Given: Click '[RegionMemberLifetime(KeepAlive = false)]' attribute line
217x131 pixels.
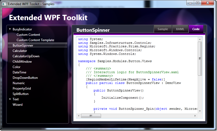Looking at the screenshot, I should pyautogui.click(x=125, y=79).
